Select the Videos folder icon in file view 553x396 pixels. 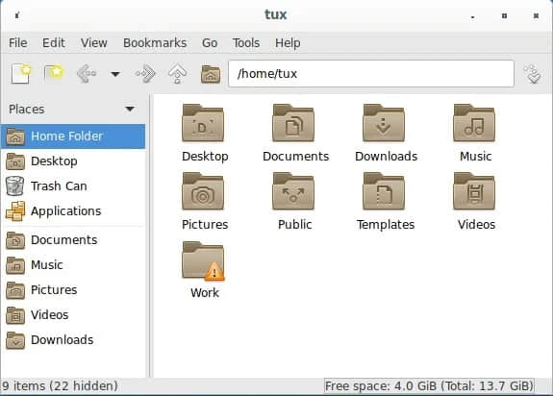(474, 191)
